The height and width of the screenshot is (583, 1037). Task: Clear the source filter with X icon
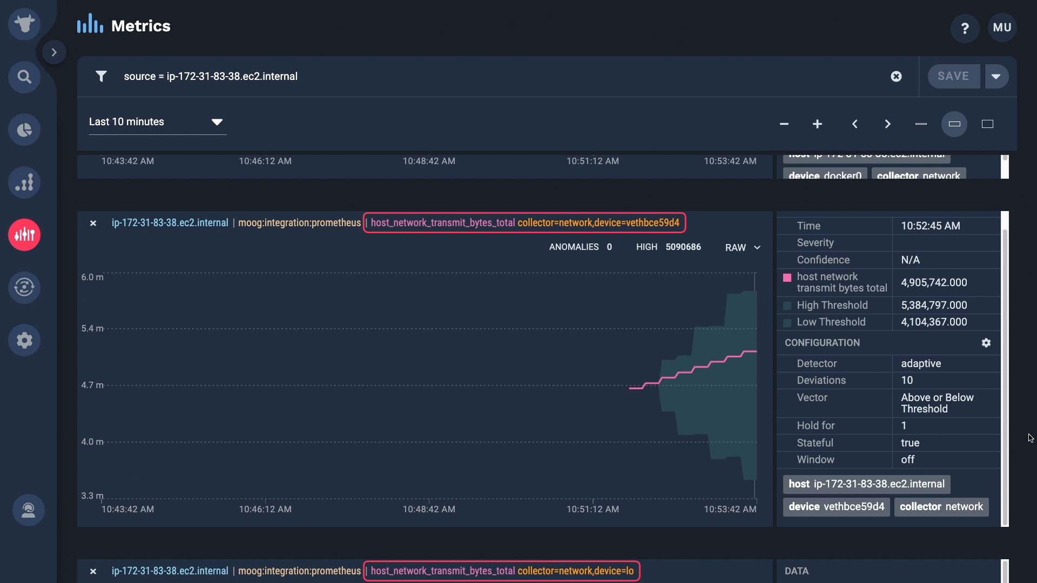pyautogui.click(x=896, y=77)
